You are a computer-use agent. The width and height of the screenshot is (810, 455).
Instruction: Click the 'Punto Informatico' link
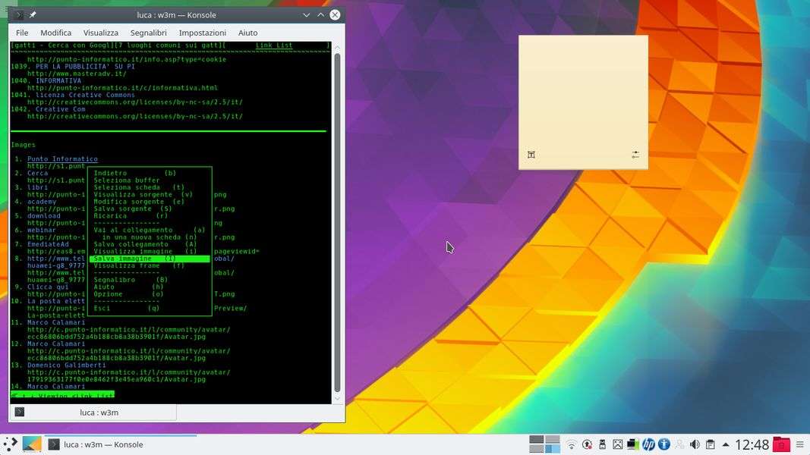62,159
